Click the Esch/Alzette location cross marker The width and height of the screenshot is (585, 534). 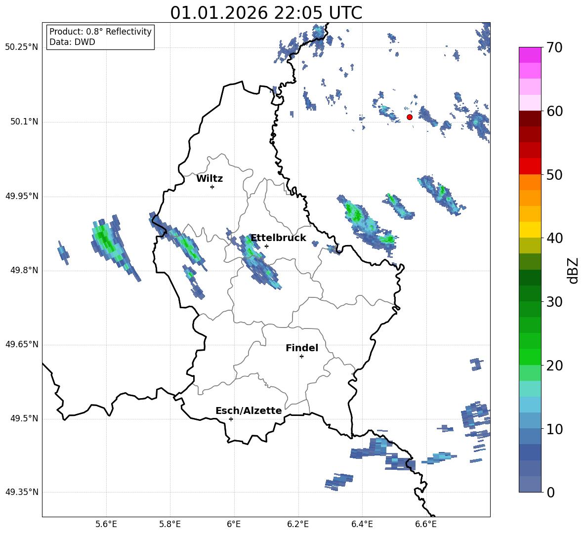tap(231, 419)
